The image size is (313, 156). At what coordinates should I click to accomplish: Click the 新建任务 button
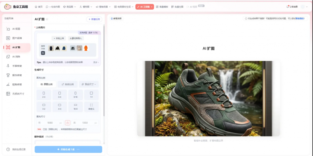[x=94, y=19]
